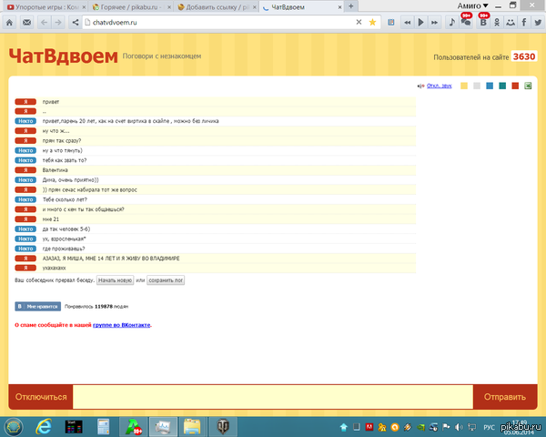Bookmark page with the star icon

pos(372,21)
